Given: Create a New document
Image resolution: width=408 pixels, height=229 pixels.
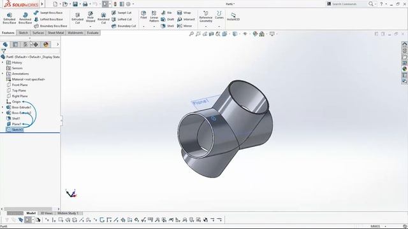Looking at the screenshot, I should coord(55,4).
